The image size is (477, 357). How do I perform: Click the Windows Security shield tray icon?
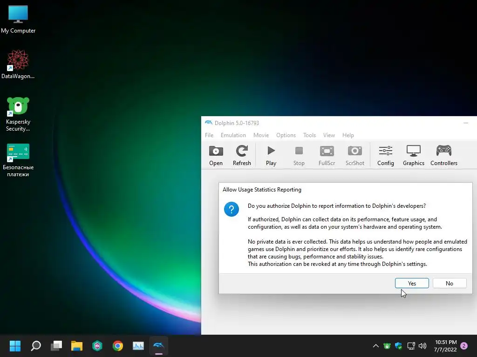coord(399,346)
